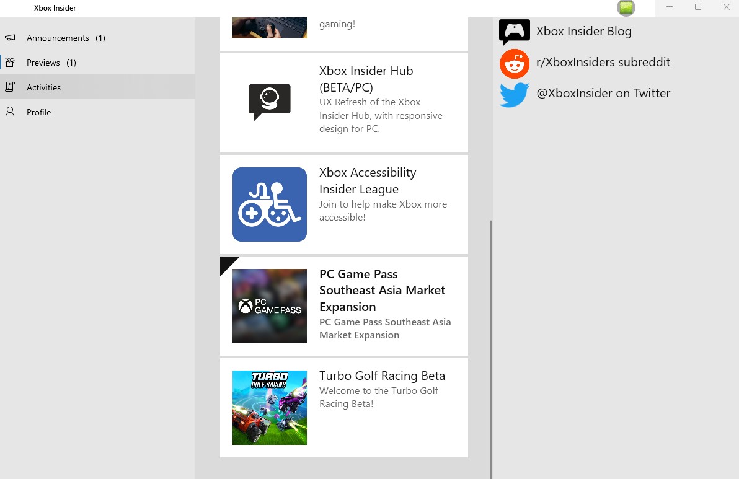The image size is (739, 479).
Task: Click the Twitter bird icon
Action: point(514,95)
